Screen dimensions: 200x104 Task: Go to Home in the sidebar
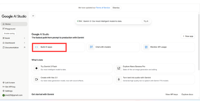click(14, 24)
